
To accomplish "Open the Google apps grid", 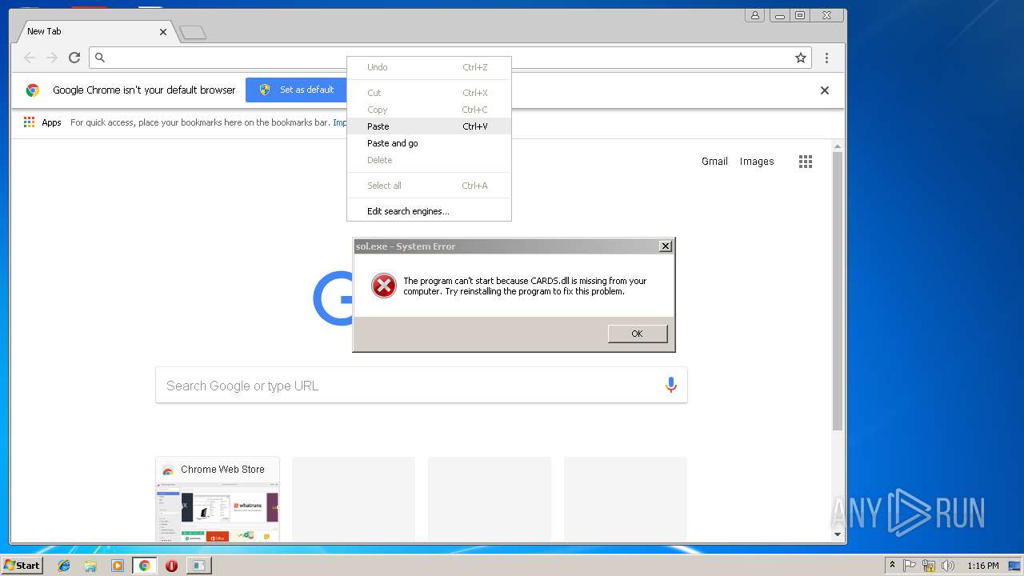I will tap(806, 162).
